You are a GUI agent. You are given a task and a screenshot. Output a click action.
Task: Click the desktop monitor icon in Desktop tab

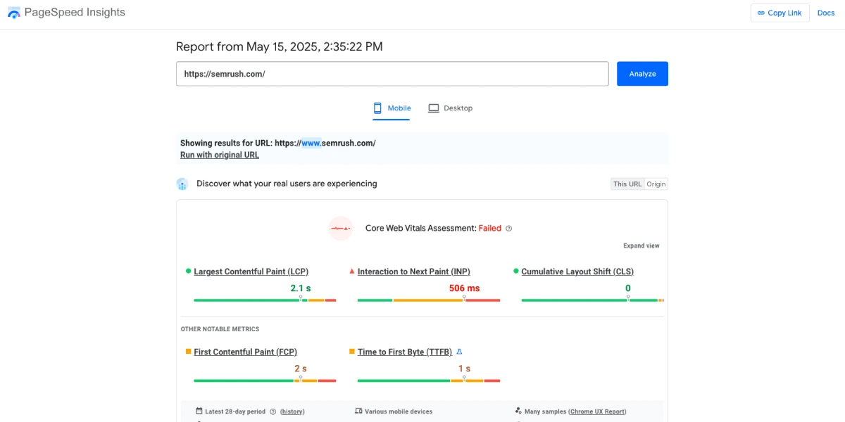tap(434, 108)
